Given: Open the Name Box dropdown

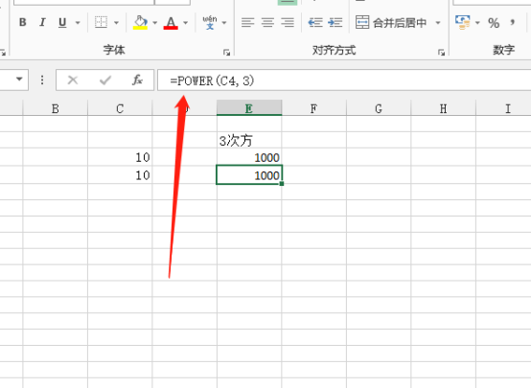Looking at the screenshot, I should pos(19,80).
